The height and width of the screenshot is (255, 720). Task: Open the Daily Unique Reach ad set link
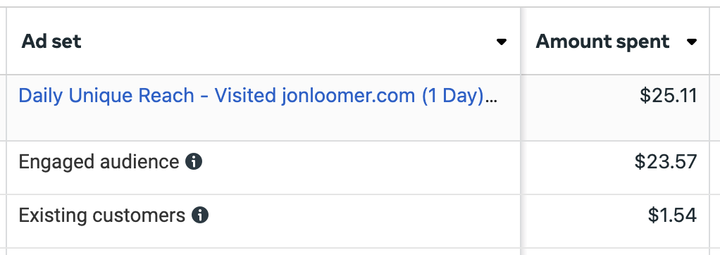point(258,96)
